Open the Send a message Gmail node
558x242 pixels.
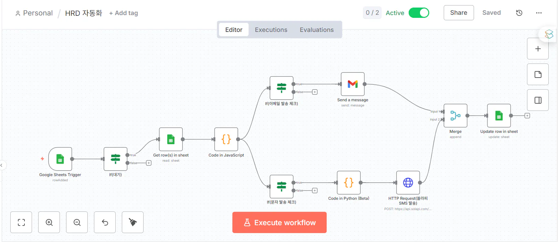[x=352, y=84]
